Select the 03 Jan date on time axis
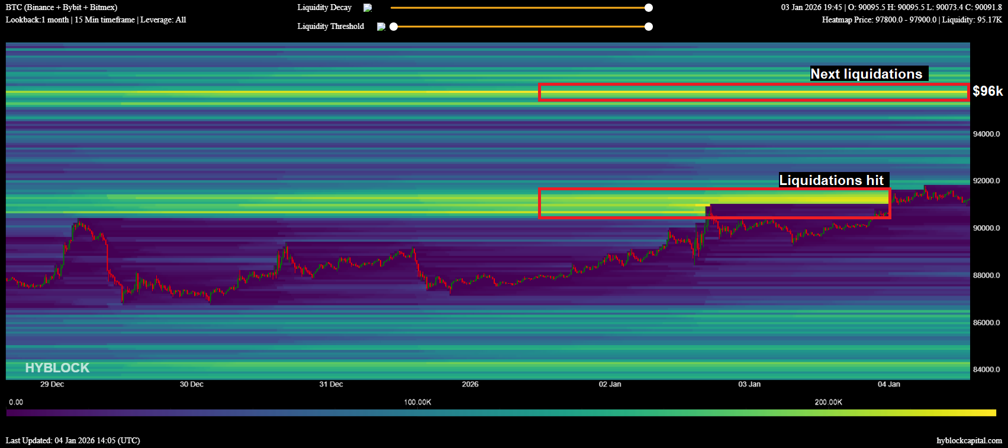The image size is (1008, 448). (x=749, y=384)
